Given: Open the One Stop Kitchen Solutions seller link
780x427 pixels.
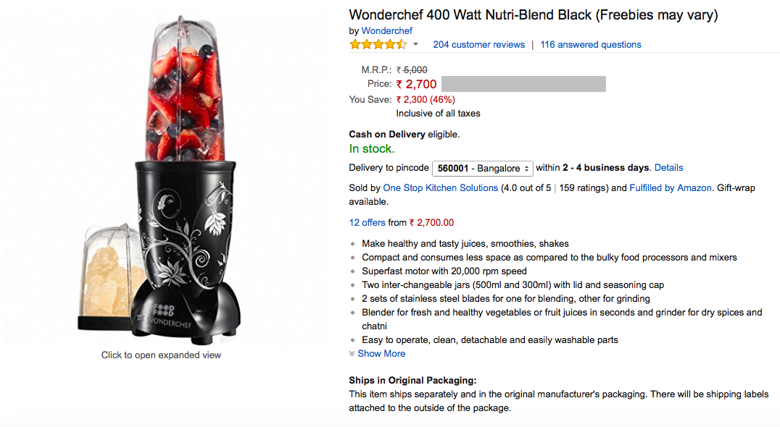Looking at the screenshot, I should (440, 188).
